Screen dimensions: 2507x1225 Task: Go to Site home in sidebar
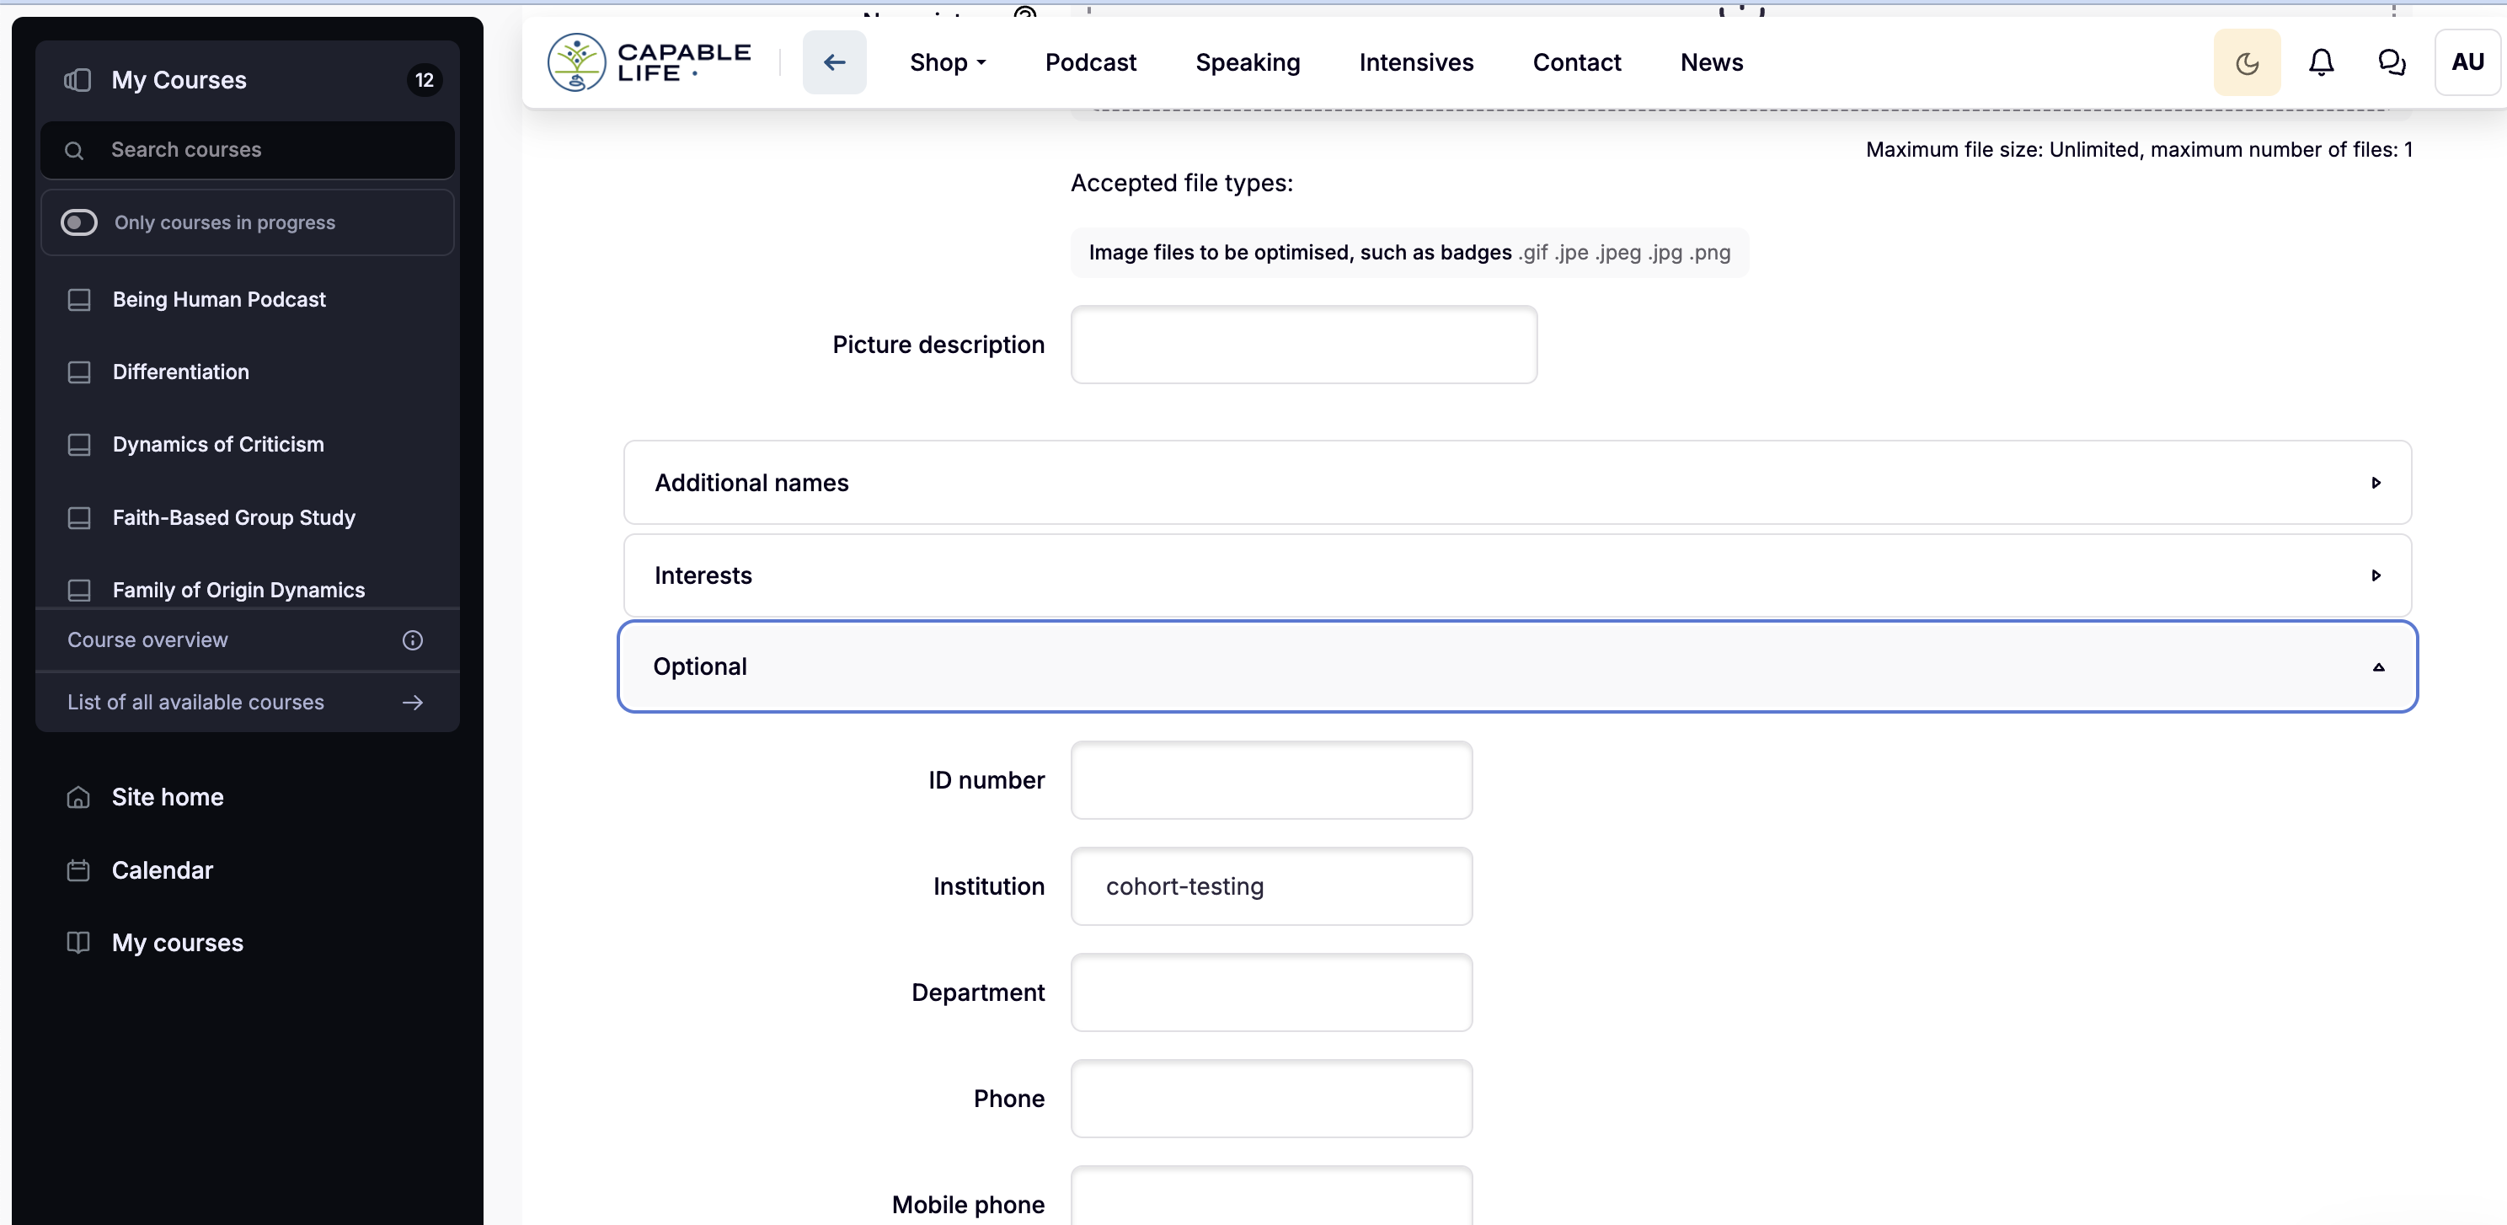[x=168, y=797]
